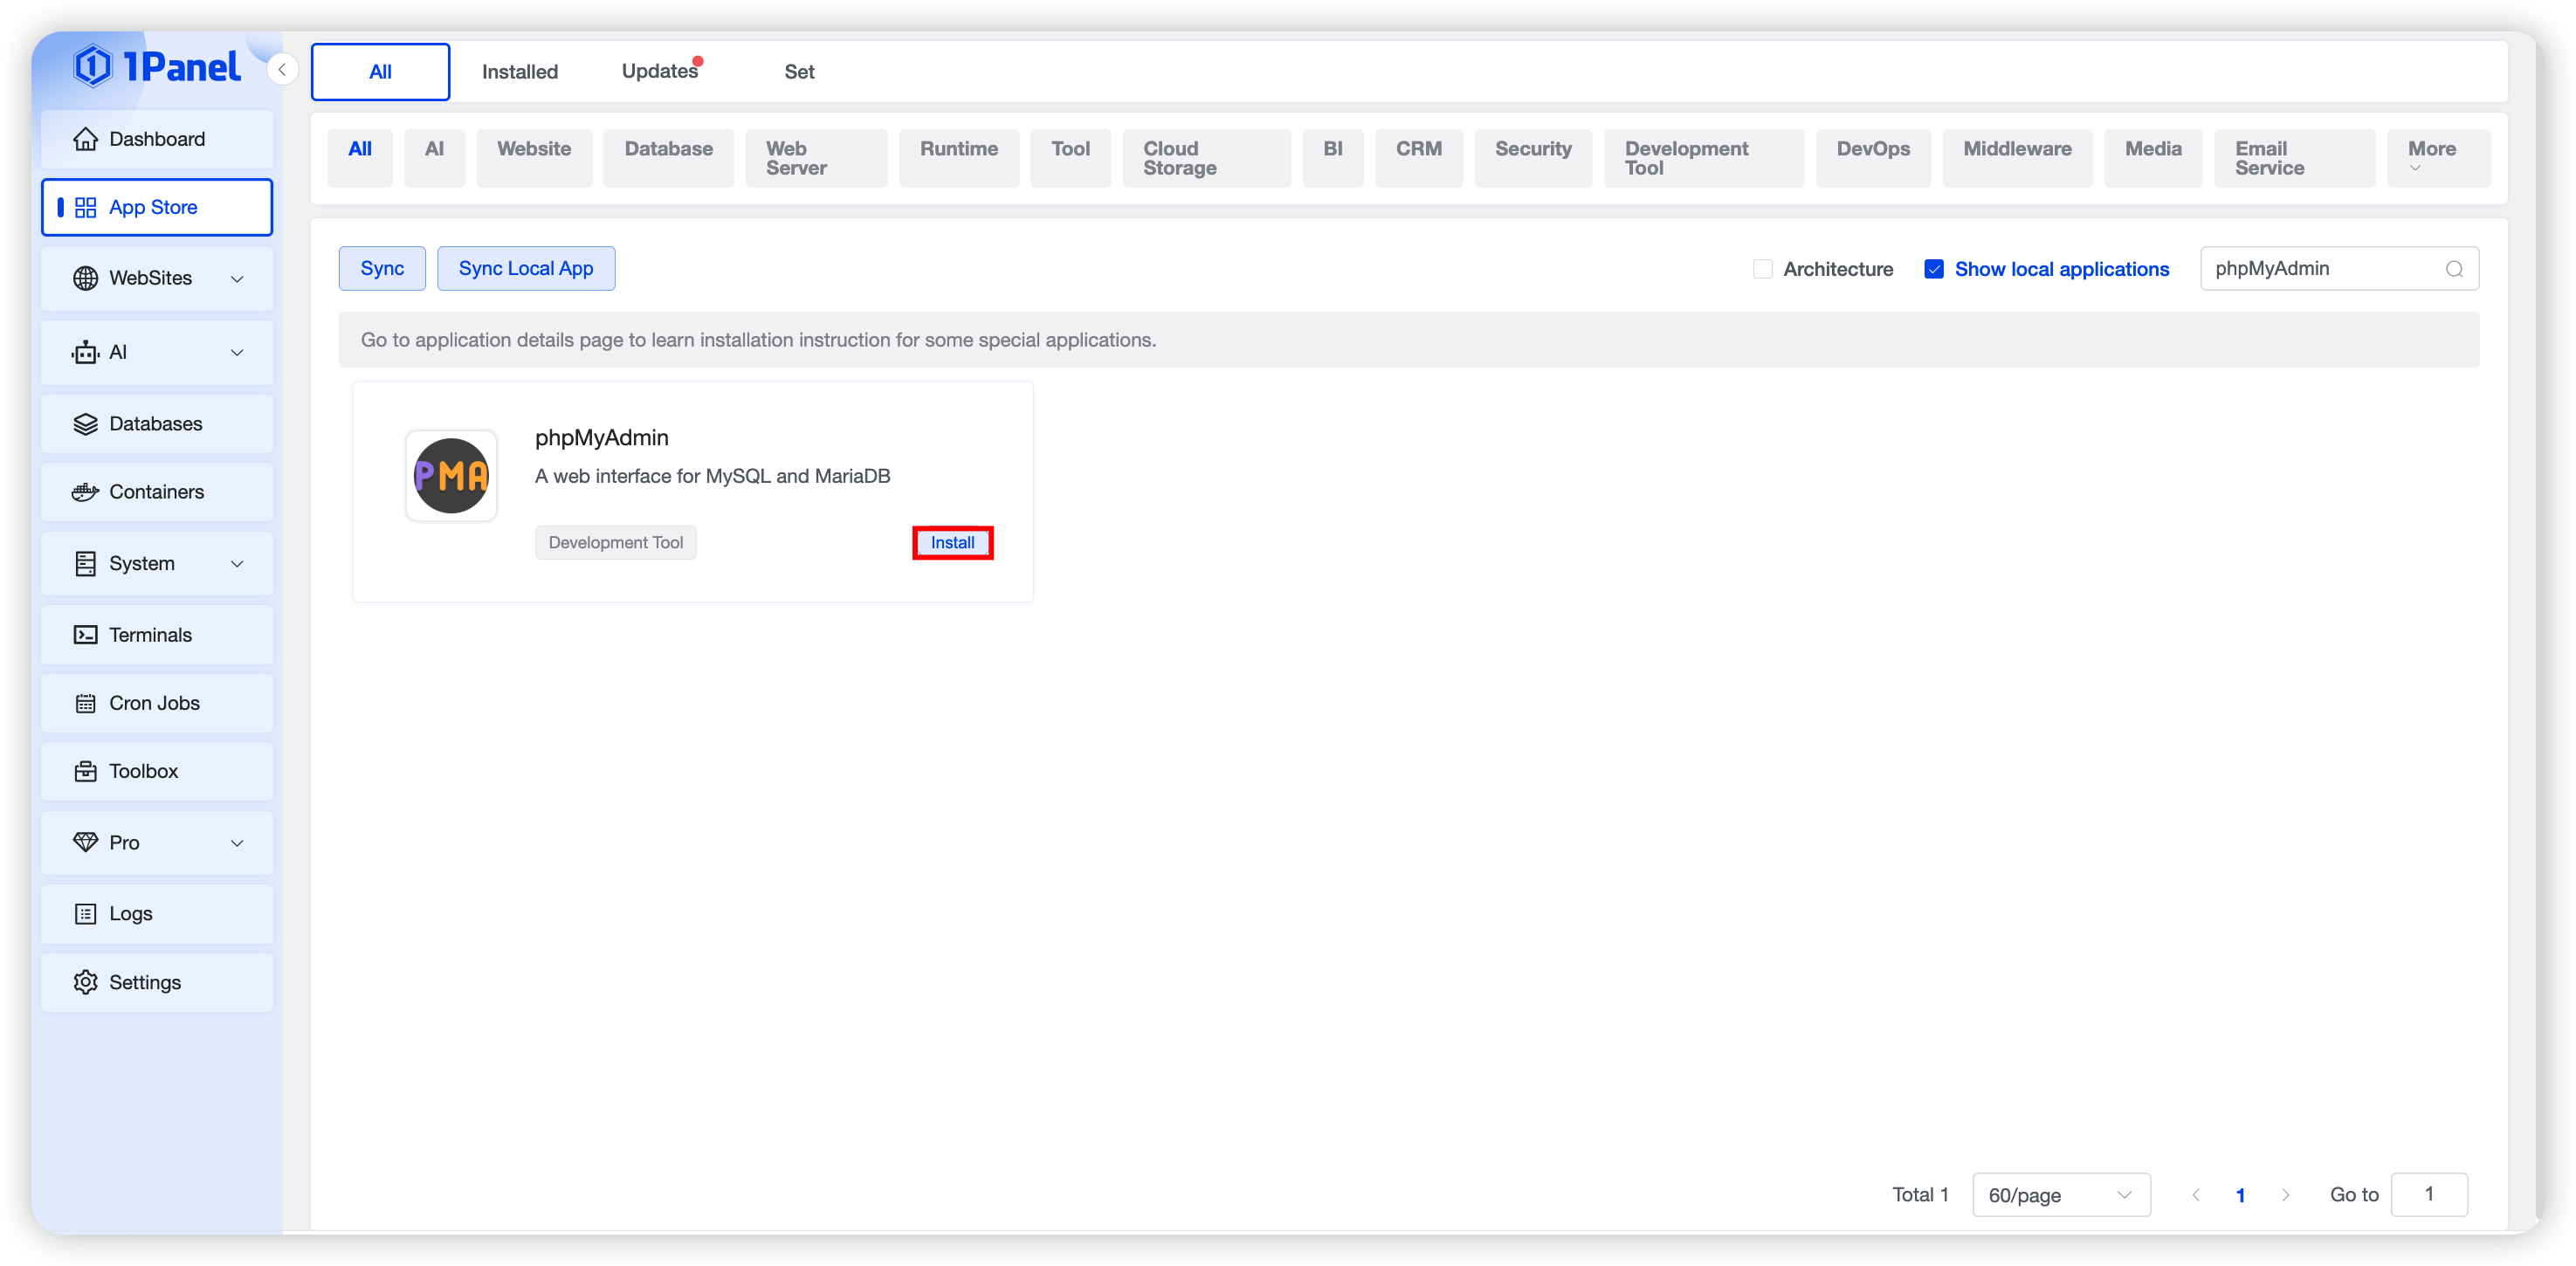Uncheck Show local applications
Viewport: 2576px width, 1266px height.
click(x=1933, y=269)
